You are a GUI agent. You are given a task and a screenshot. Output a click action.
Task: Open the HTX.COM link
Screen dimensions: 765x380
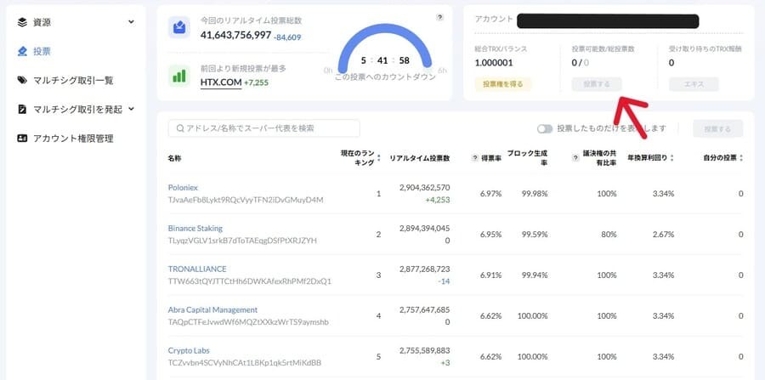click(x=221, y=83)
